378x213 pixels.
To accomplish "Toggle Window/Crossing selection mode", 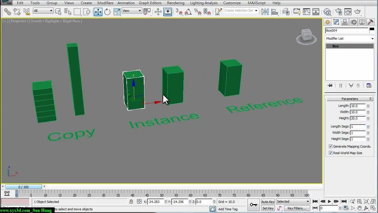I will coord(87,12).
